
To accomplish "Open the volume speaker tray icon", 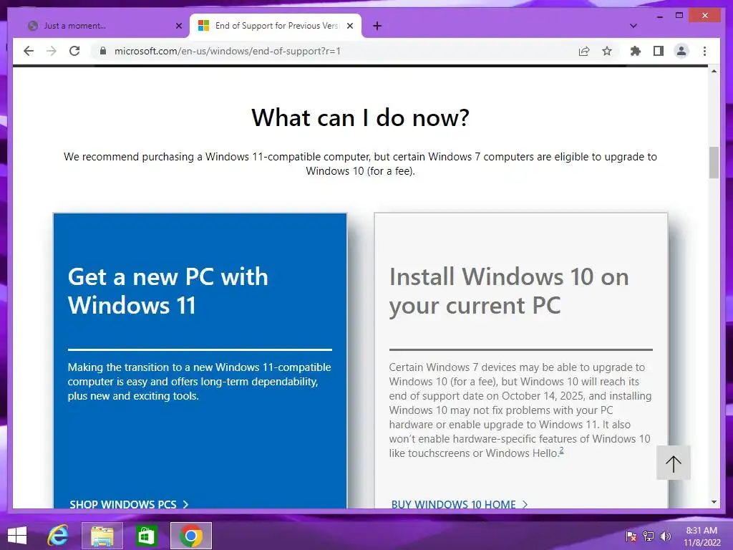I will tap(665, 536).
